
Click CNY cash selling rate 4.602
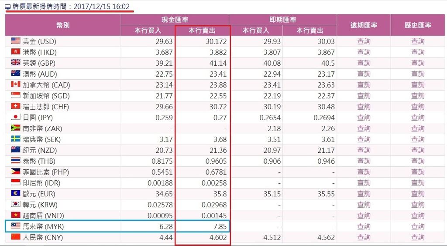(x=218, y=237)
